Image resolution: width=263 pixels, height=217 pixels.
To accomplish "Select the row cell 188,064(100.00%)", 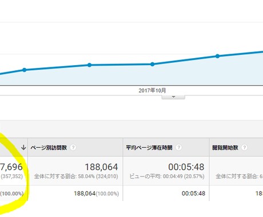I will pos(97,194).
